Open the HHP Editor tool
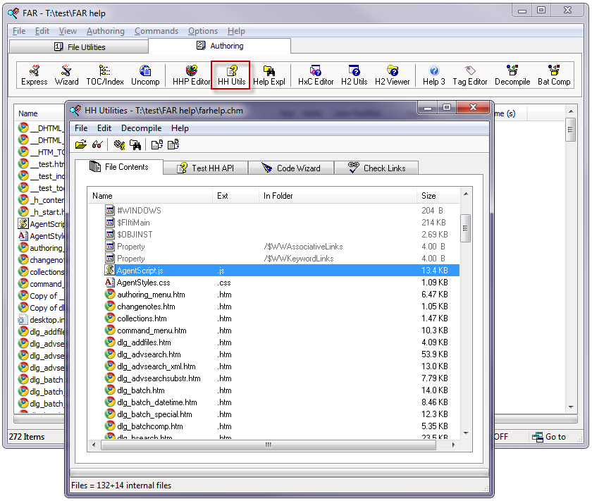 (192, 75)
